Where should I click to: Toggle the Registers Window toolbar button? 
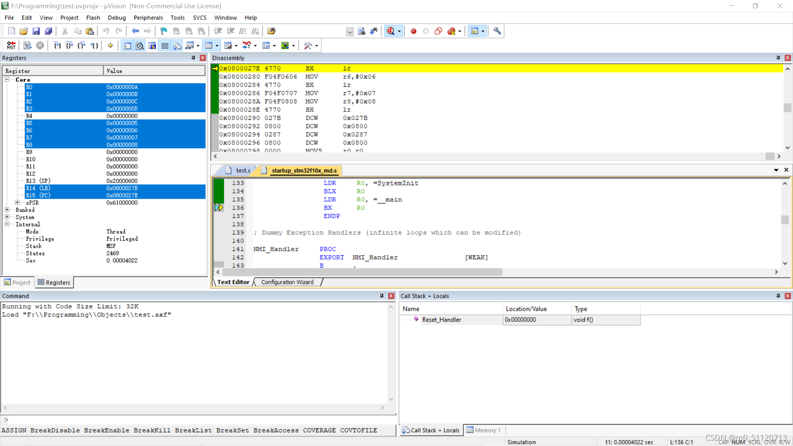point(165,45)
